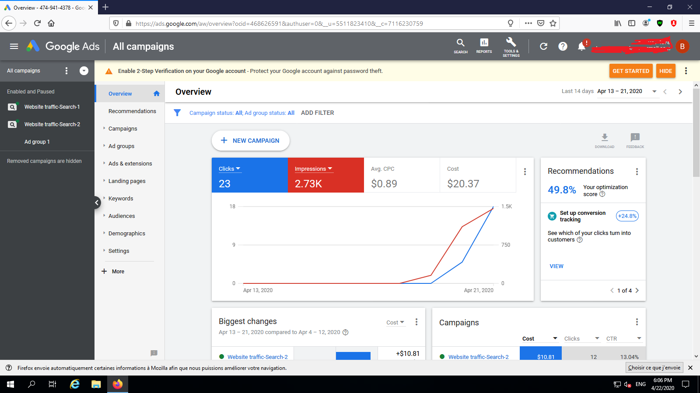The image size is (700, 393).
Task: Click GET STARTED for 2-Step Verification
Action: point(631,71)
